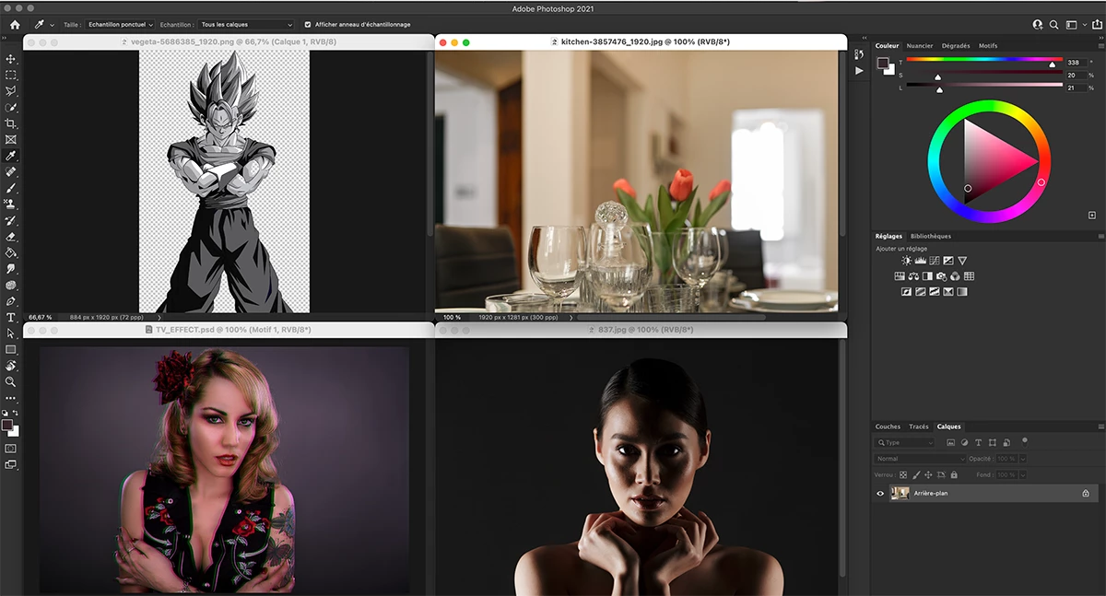1106x596 pixels.
Task: Toggle smart object filter in Calques
Action: pos(1005,442)
